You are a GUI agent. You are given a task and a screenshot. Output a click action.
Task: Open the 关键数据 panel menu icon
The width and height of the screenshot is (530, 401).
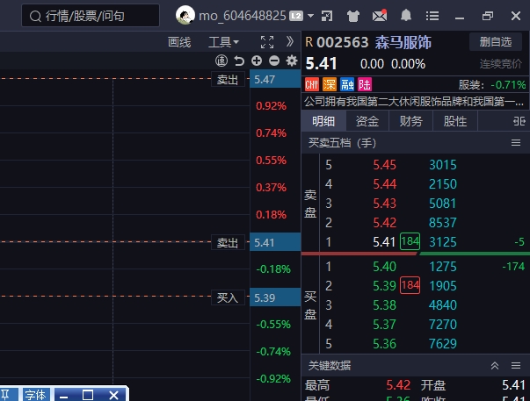pyautogui.click(x=516, y=366)
